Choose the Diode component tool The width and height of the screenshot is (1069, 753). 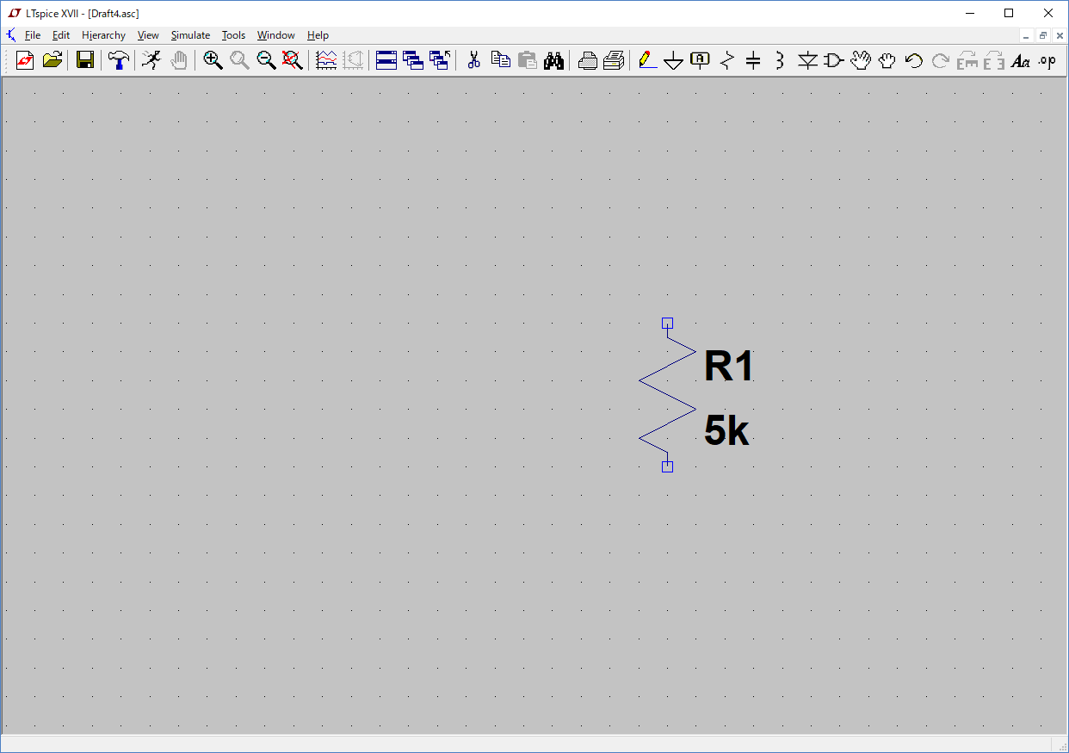[806, 60]
